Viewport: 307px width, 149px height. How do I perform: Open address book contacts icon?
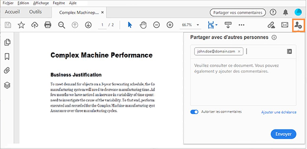tap(289, 51)
